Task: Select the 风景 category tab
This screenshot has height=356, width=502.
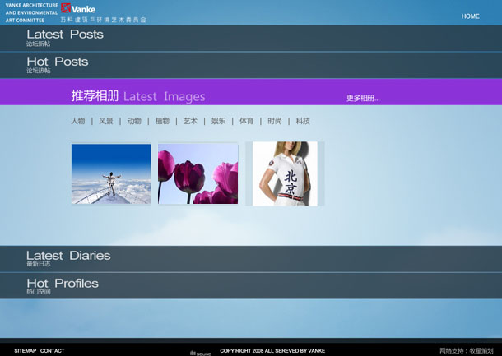Action: [x=106, y=121]
